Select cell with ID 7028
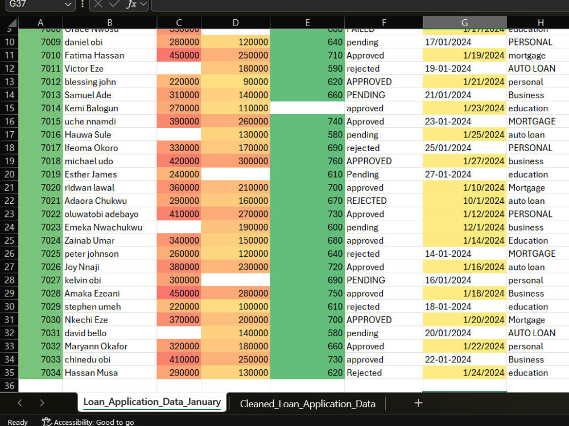 point(40,294)
